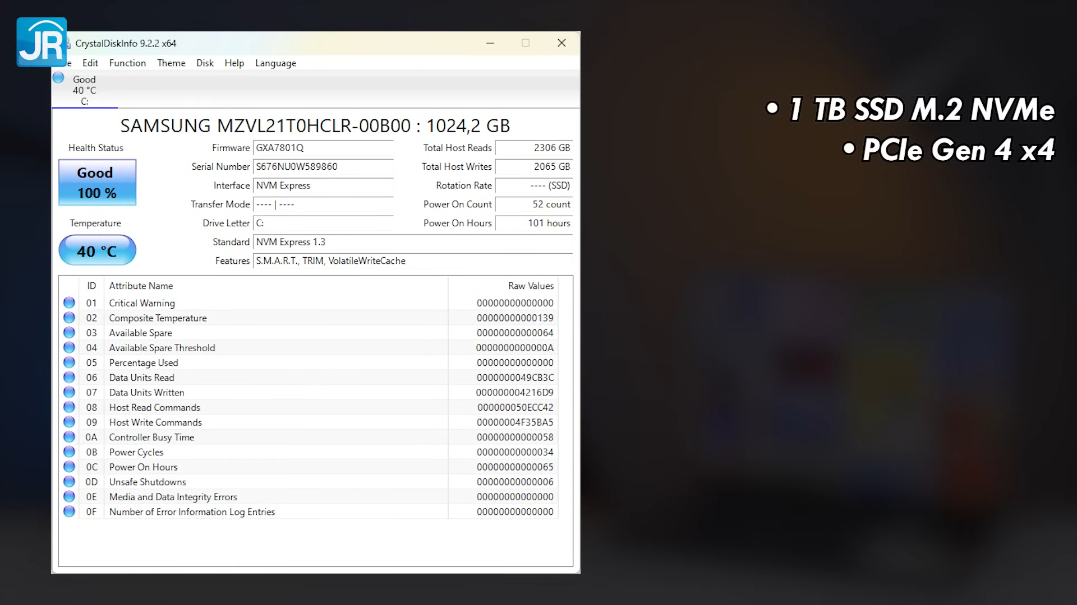Click the Firmware field showing GXA7801Q
Image resolution: width=1077 pixels, height=605 pixels.
tap(324, 148)
